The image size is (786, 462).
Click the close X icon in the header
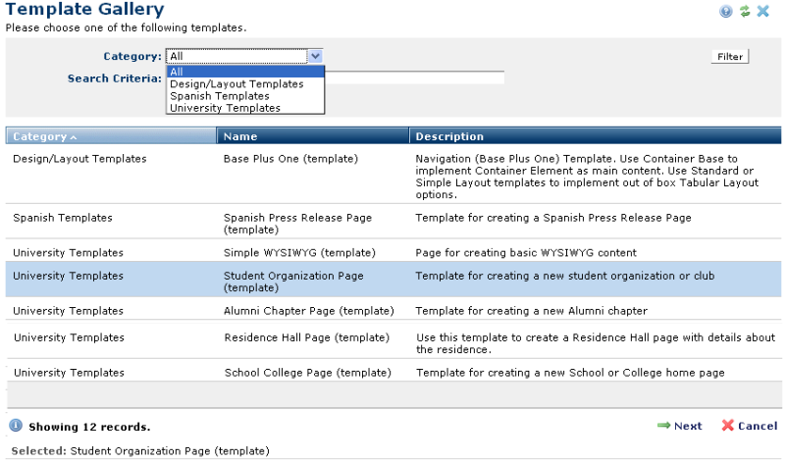763,11
